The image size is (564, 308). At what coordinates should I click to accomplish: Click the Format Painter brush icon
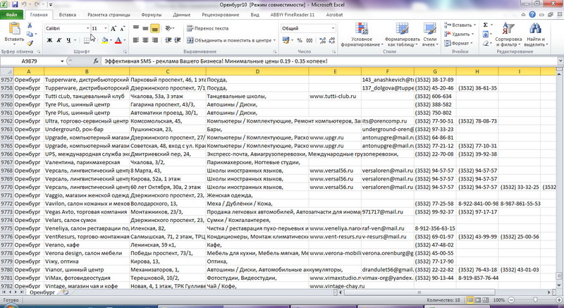tap(30, 43)
